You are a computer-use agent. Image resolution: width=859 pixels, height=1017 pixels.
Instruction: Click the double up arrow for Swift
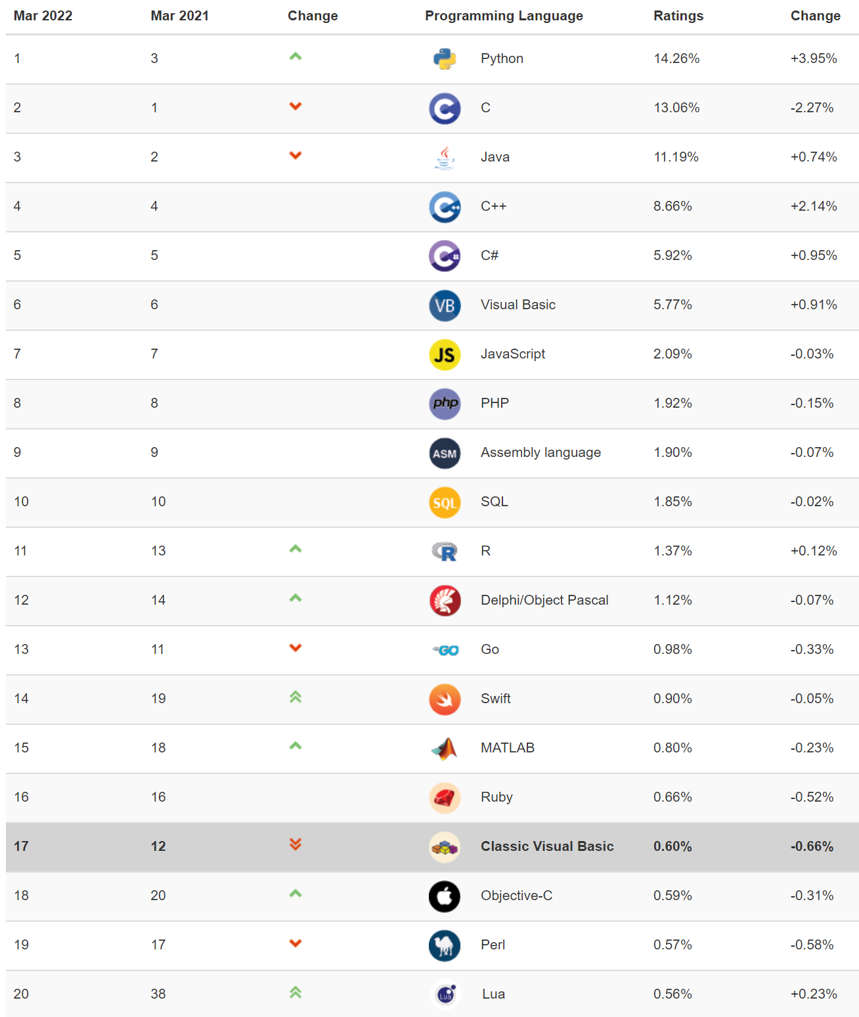click(x=296, y=697)
